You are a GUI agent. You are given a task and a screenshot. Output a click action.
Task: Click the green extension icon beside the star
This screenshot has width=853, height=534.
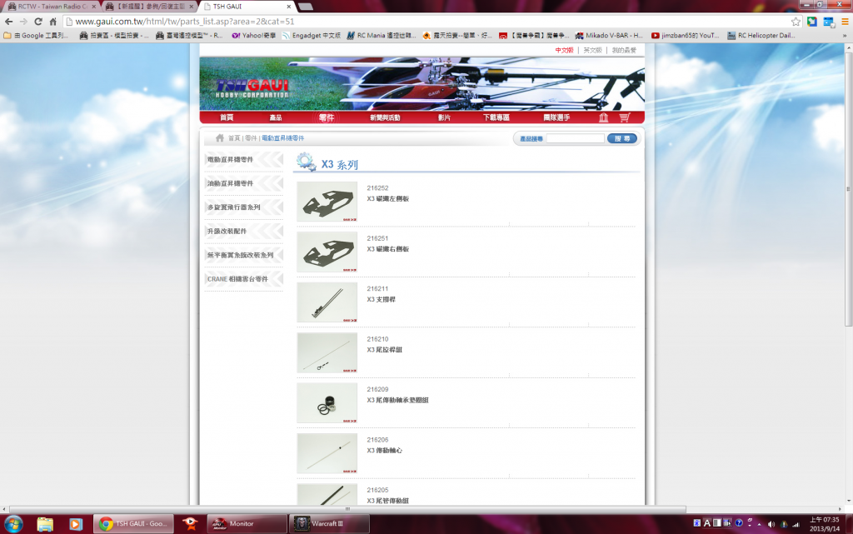click(812, 22)
